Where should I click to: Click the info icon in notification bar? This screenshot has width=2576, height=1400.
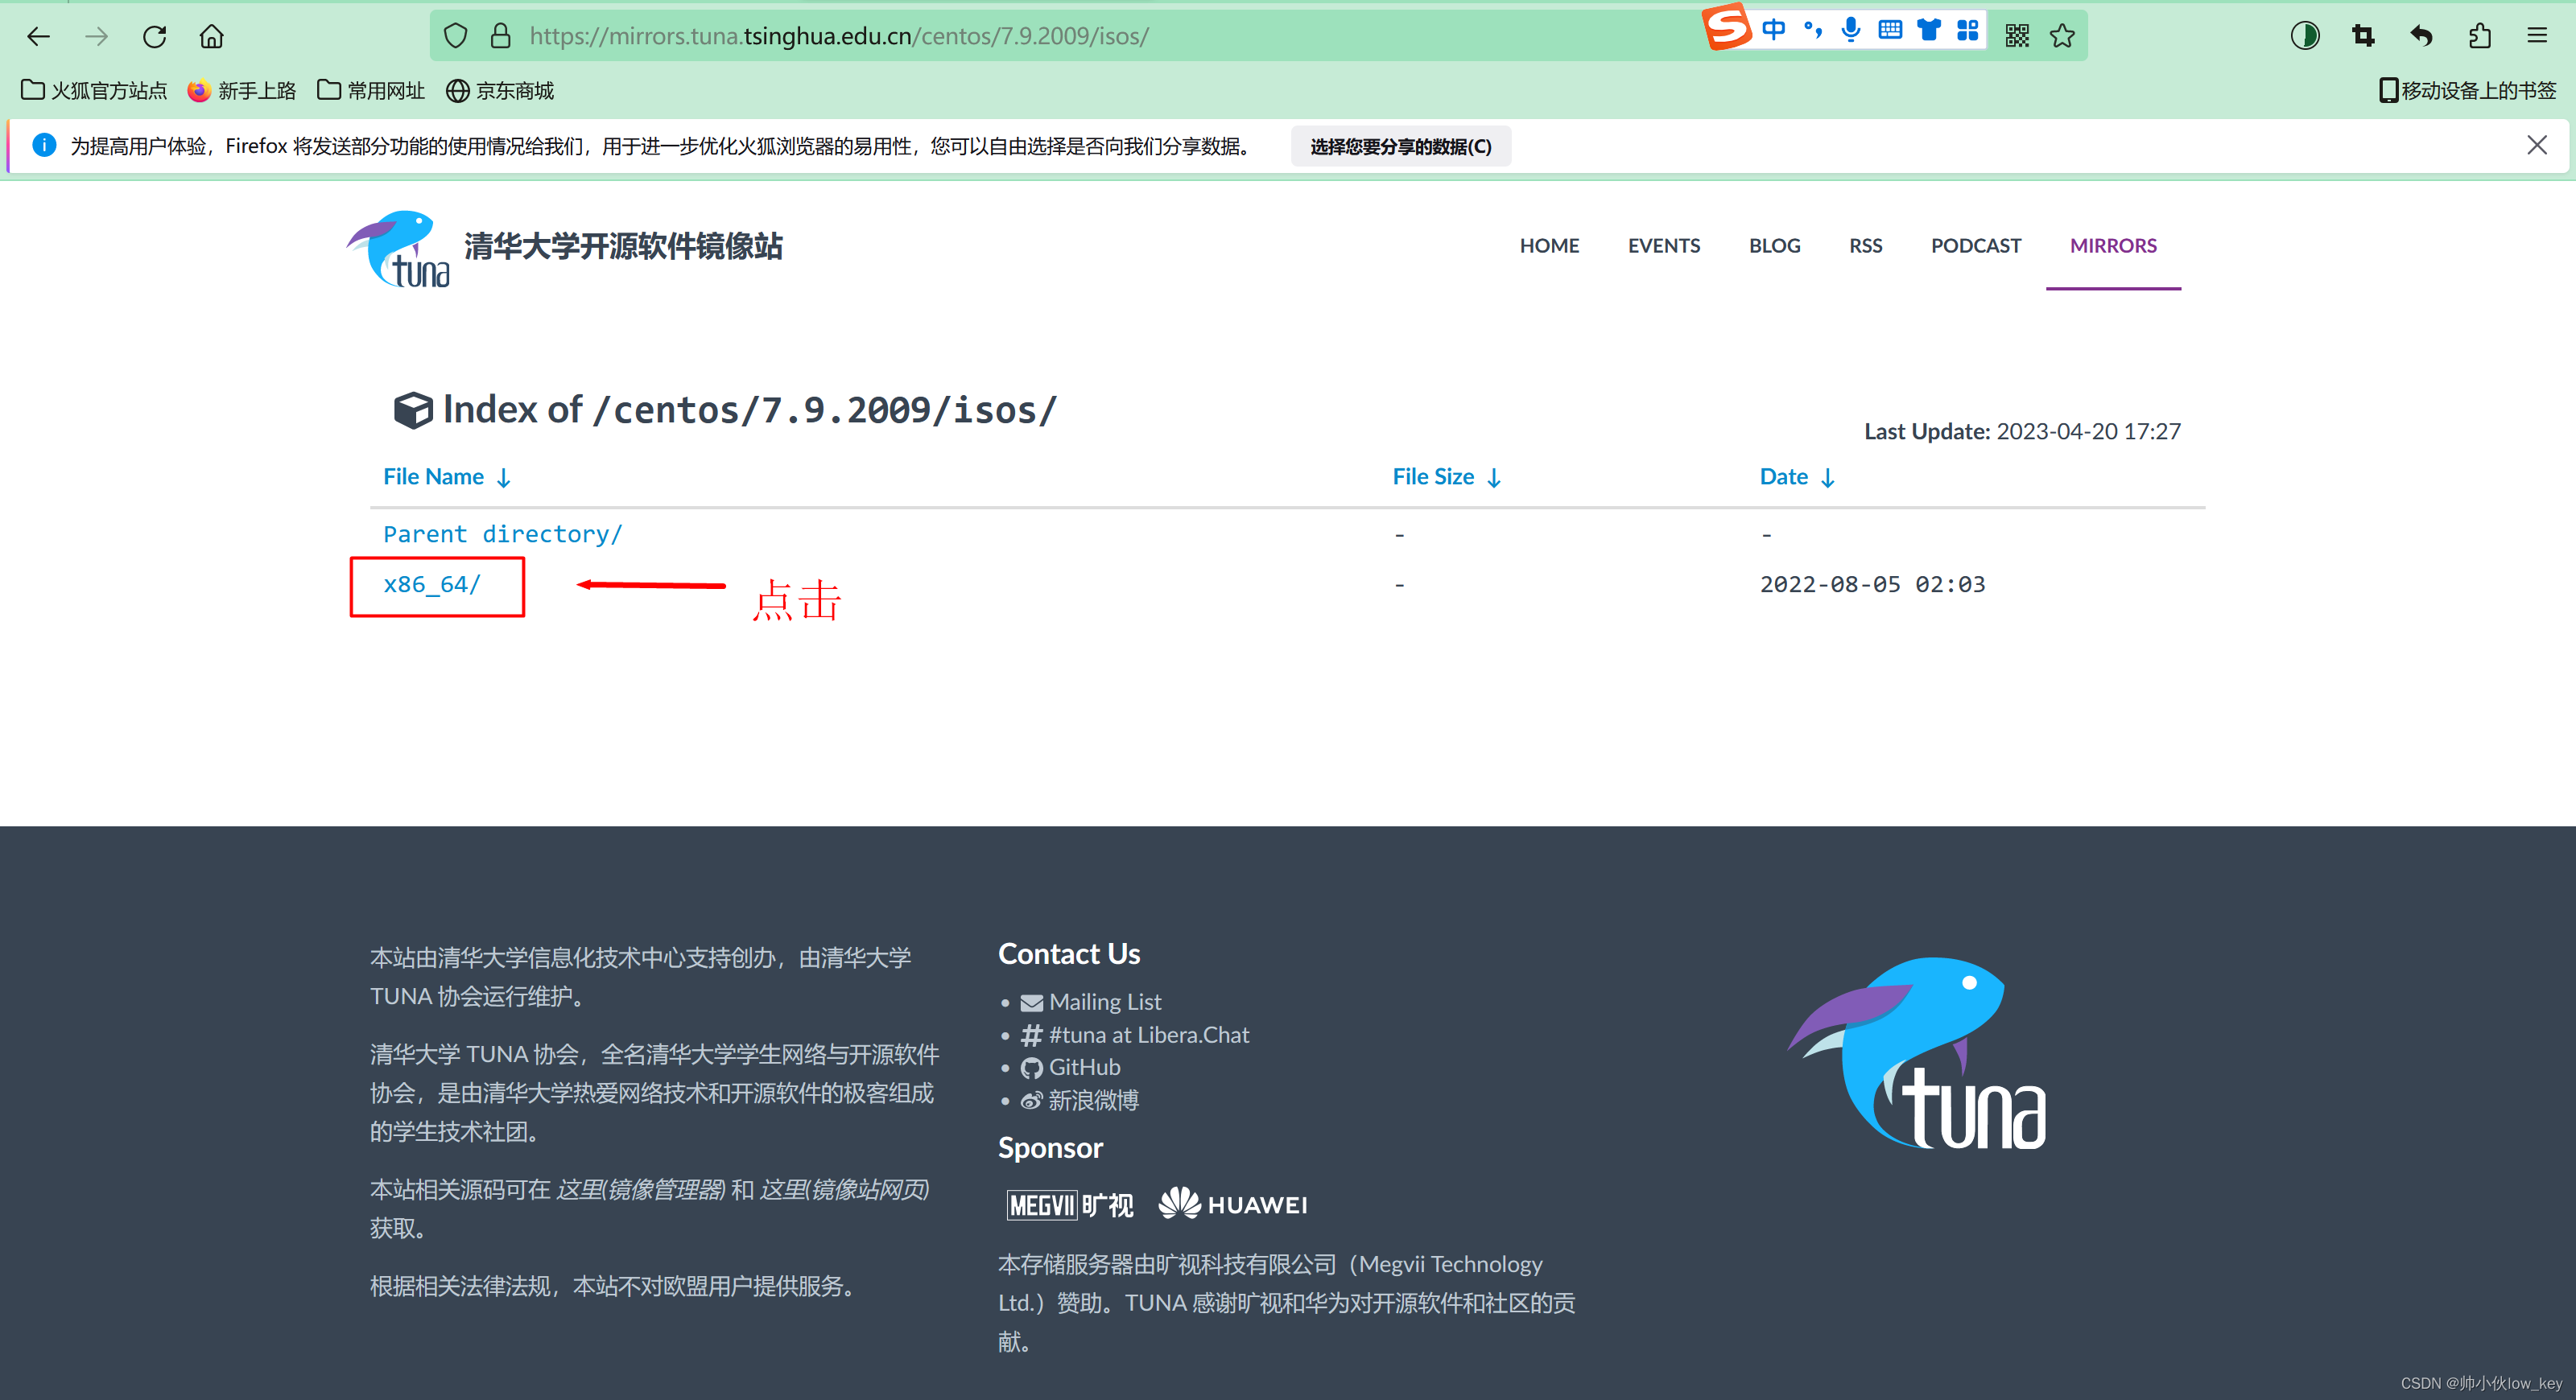coord(44,146)
